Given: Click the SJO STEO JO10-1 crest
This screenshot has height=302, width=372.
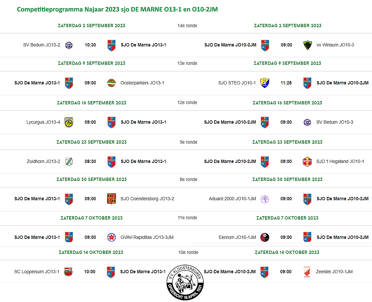Looking at the screenshot, I should (265, 83).
